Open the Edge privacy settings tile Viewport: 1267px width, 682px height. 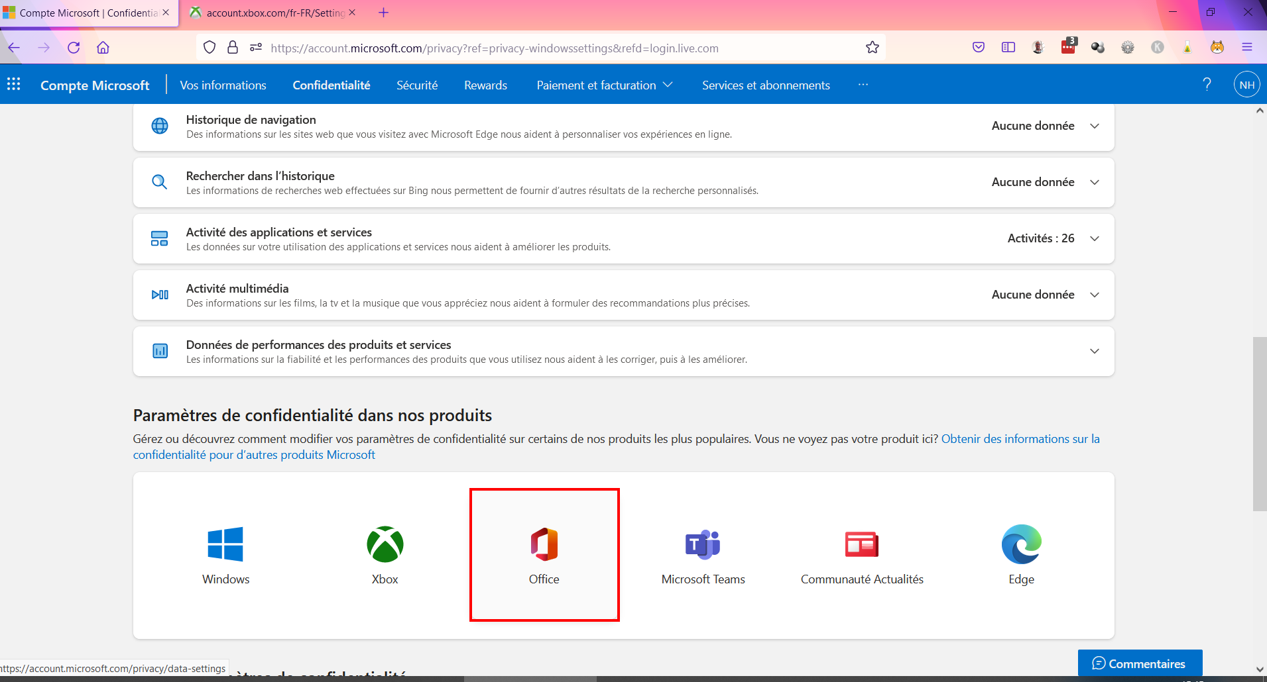pos(1022,556)
